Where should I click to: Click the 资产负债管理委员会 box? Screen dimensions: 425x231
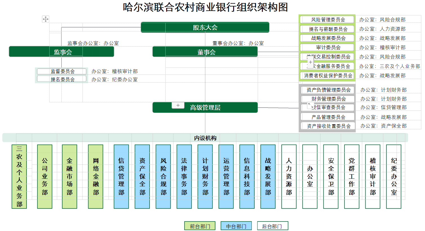(x=328, y=90)
